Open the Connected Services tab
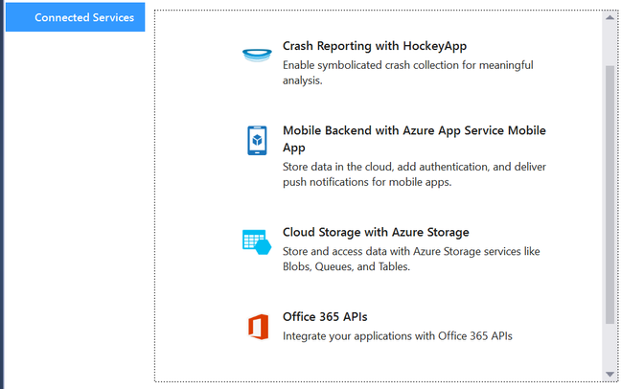Viewport: 621px width, 389px height. click(76, 17)
